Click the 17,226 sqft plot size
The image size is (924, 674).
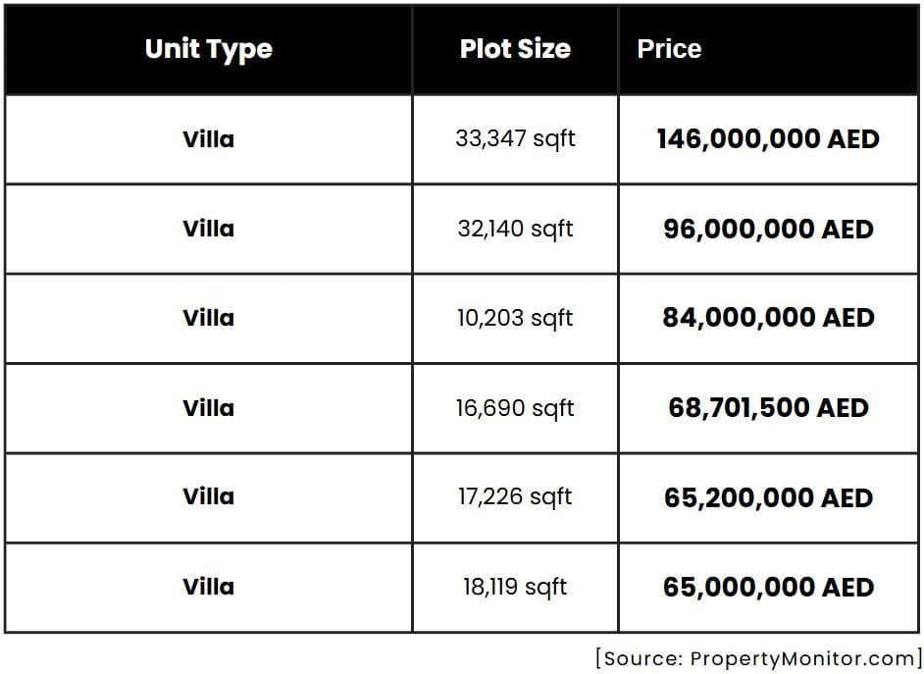tap(515, 497)
